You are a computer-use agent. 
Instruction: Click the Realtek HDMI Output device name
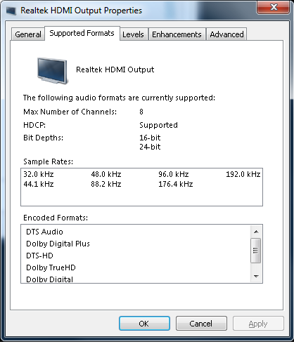point(115,70)
